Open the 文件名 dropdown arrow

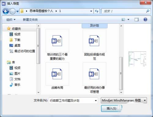(96, 101)
